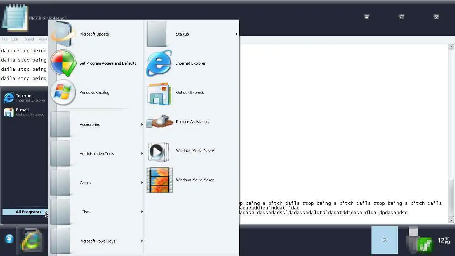
Task: Choose the Windows Catalog label
Action: (x=95, y=92)
